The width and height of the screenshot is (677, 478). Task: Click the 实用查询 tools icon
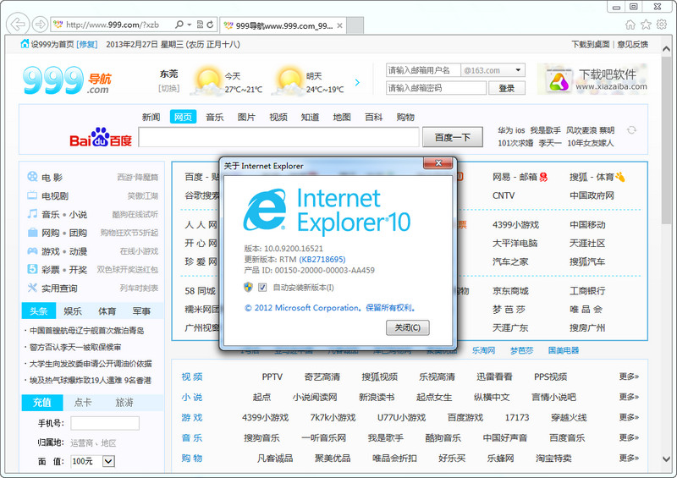coord(32,288)
